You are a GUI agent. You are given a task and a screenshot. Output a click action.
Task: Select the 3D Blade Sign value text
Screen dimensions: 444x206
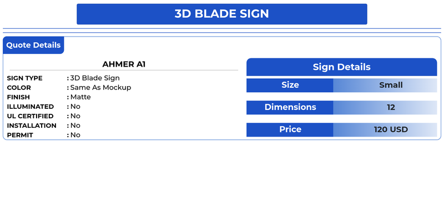coord(95,78)
